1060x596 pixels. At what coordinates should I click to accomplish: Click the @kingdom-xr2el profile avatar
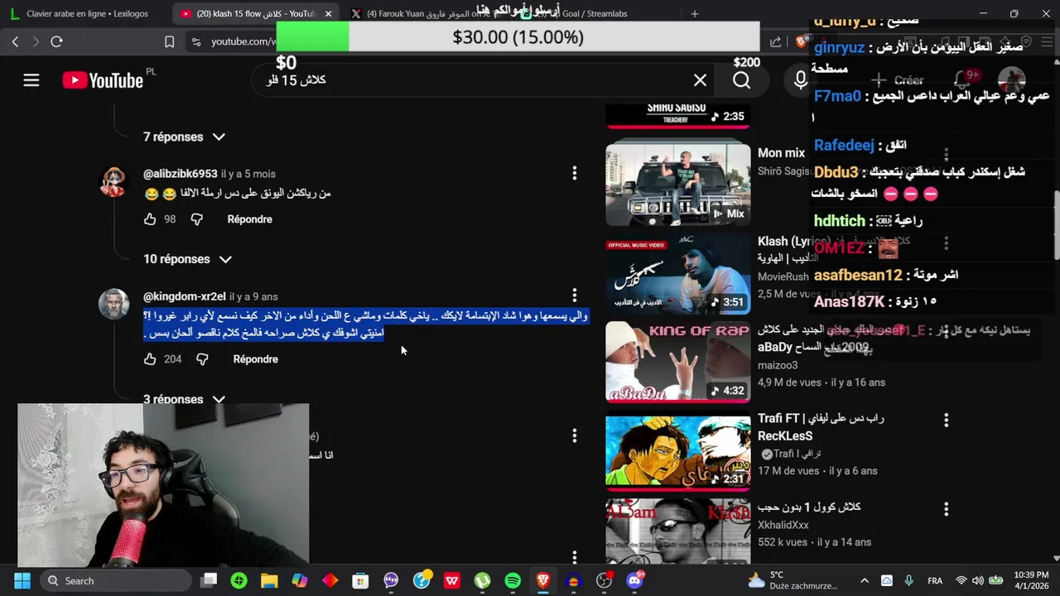[113, 304]
